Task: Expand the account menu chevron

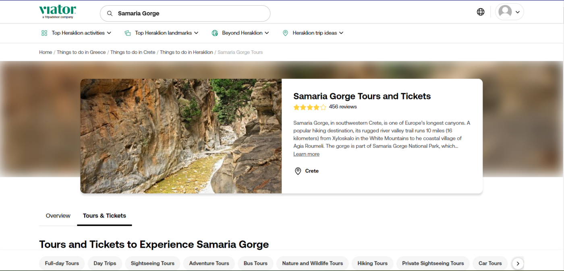Action: [518, 12]
